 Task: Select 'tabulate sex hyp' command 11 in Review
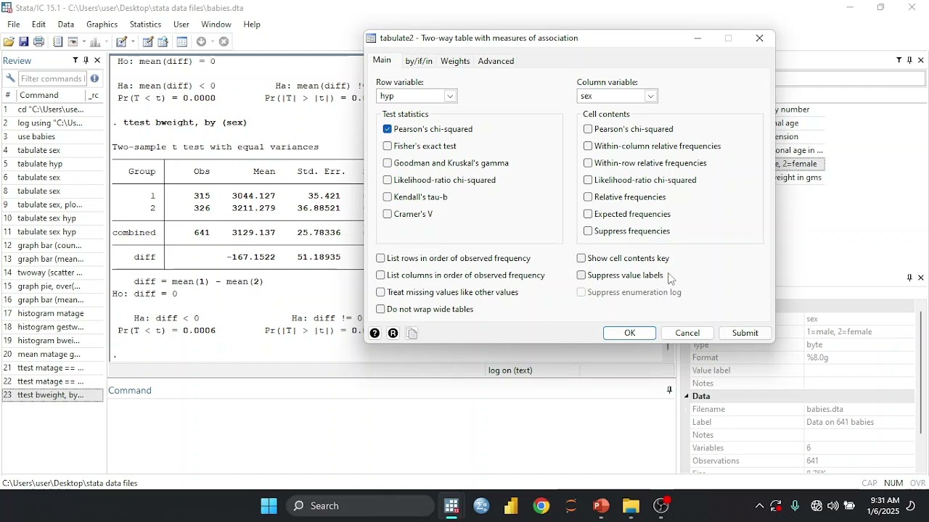click(52, 232)
